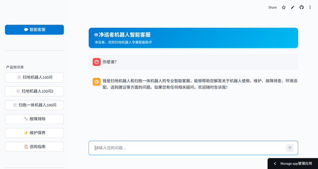Click the red user avatar icon
Image resolution: width=318 pixels, height=169 pixels.
pyautogui.click(x=97, y=62)
